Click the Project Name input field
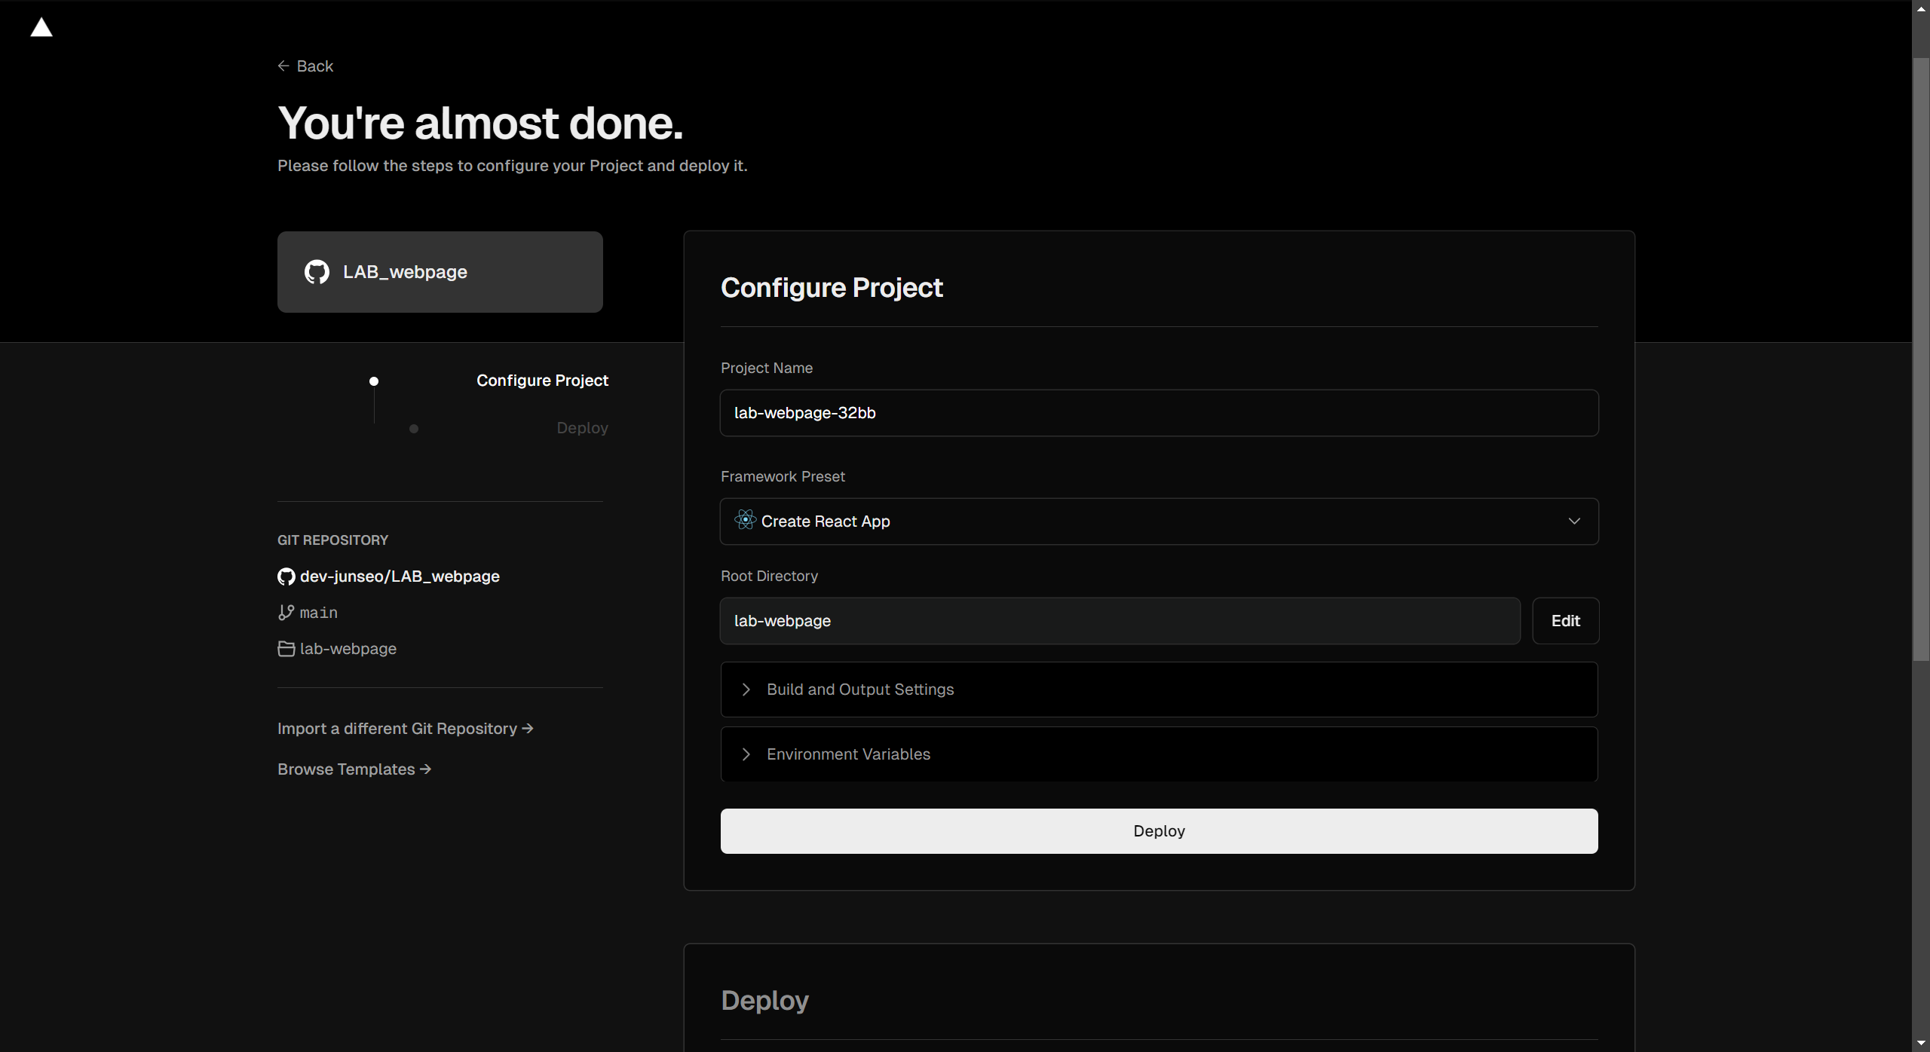The height and width of the screenshot is (1052, 1930). 1159,413
